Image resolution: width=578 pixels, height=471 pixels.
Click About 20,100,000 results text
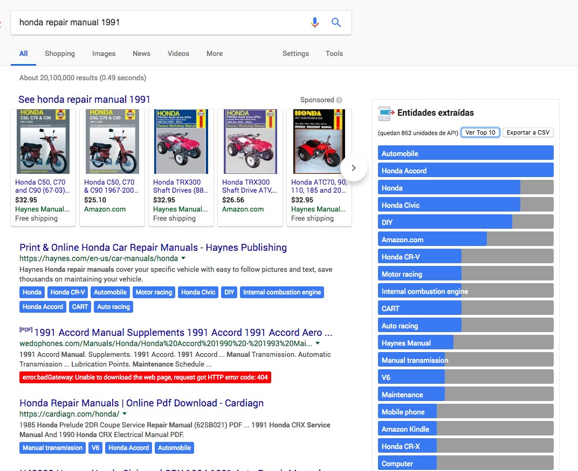click(x=82, y=78)
